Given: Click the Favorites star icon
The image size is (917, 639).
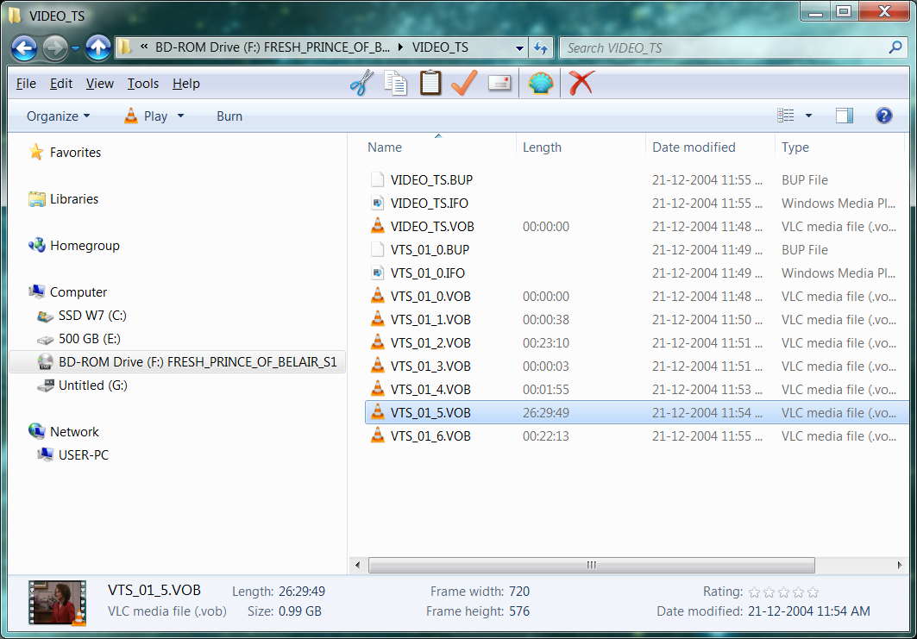Looking at the screenshot, I should click(x=36, y=152).
